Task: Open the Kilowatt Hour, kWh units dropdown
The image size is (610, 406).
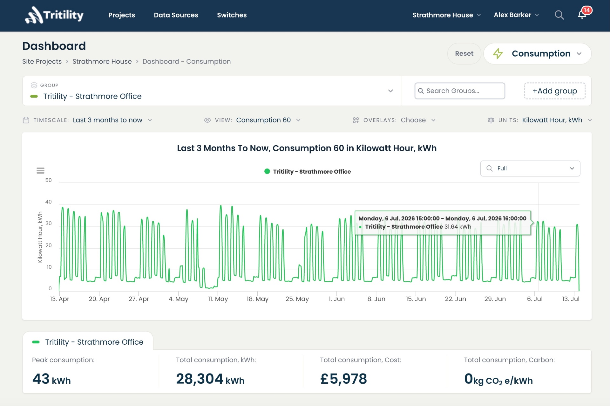Action: click(557, 120)
